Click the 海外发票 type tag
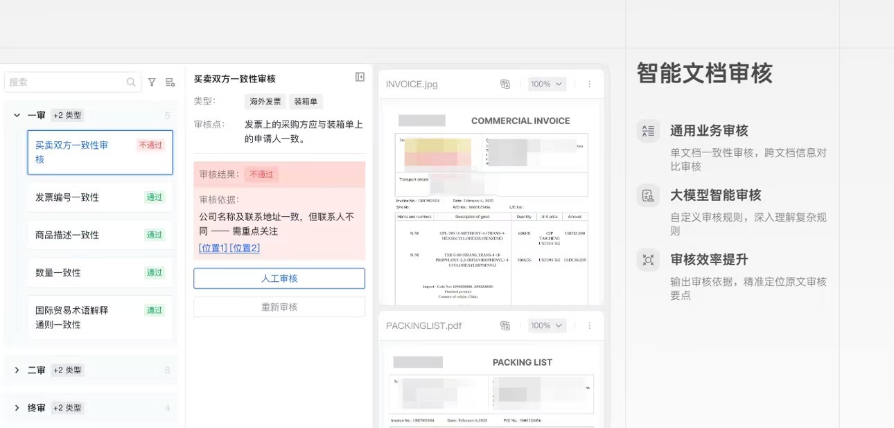This screenshot has width=894, height=428. click(x=265, y=101)
